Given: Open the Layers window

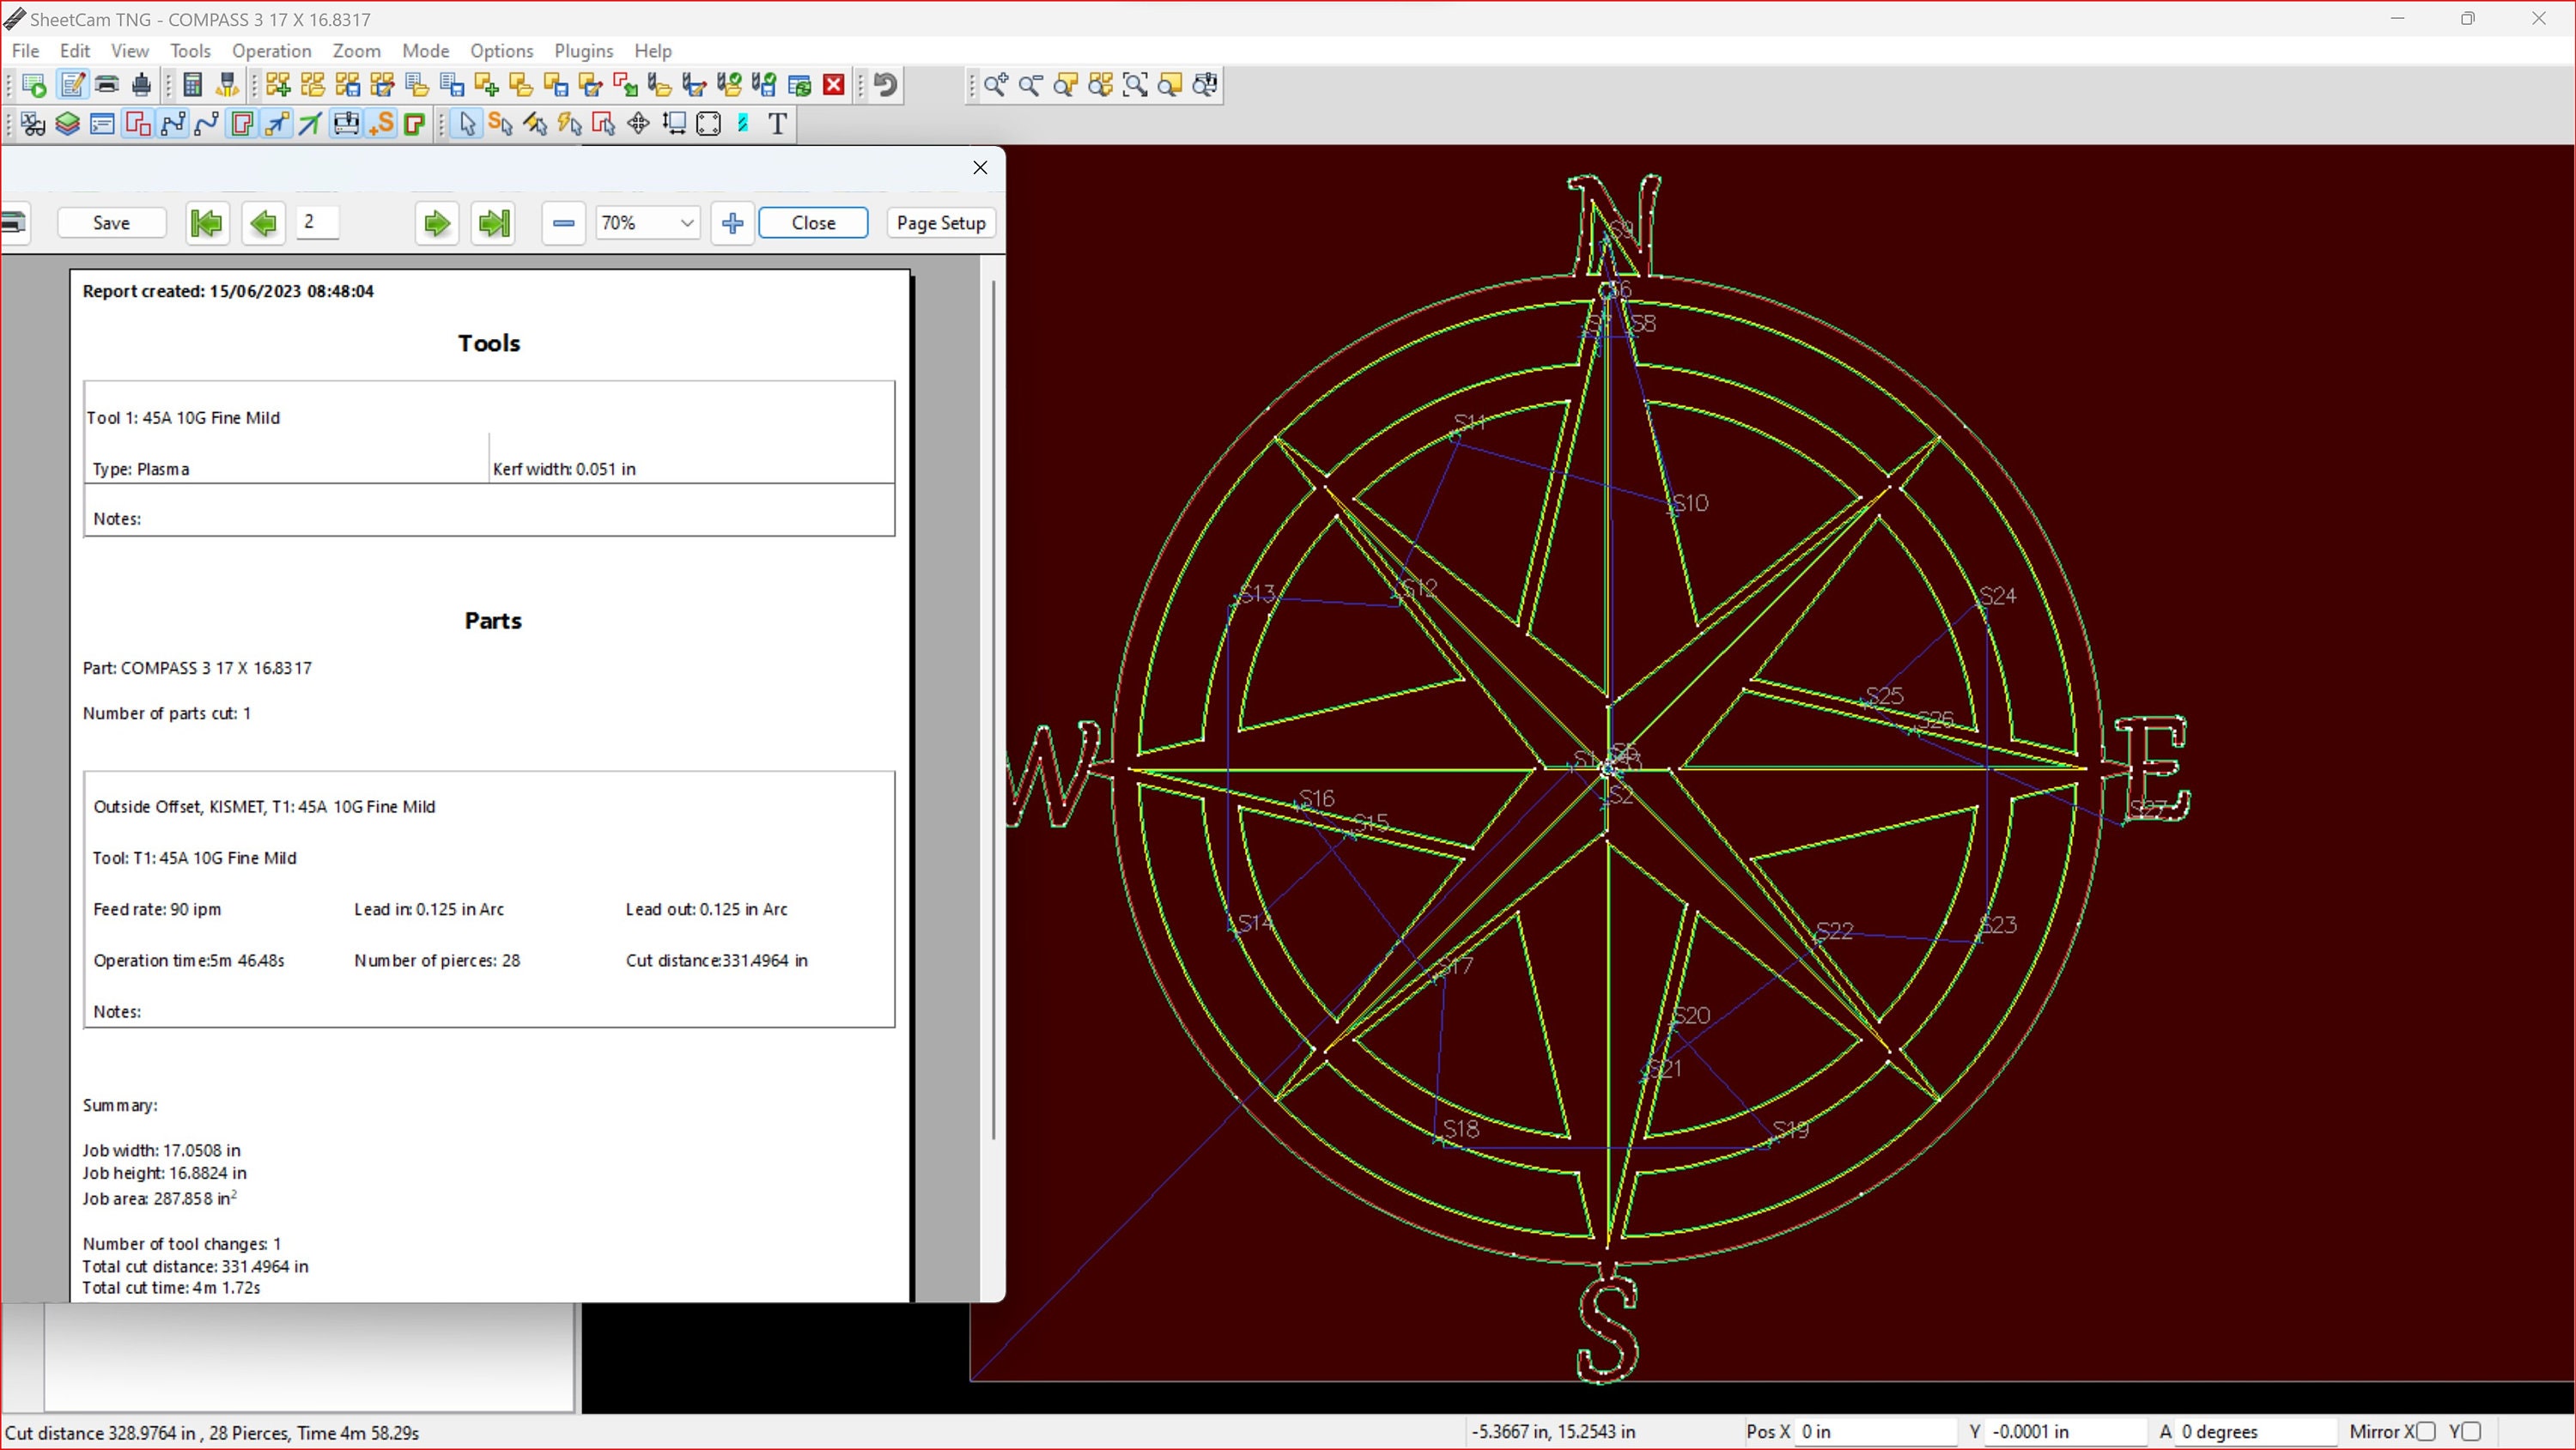Looking at the screenshot, I should click(x=67, y=123).
